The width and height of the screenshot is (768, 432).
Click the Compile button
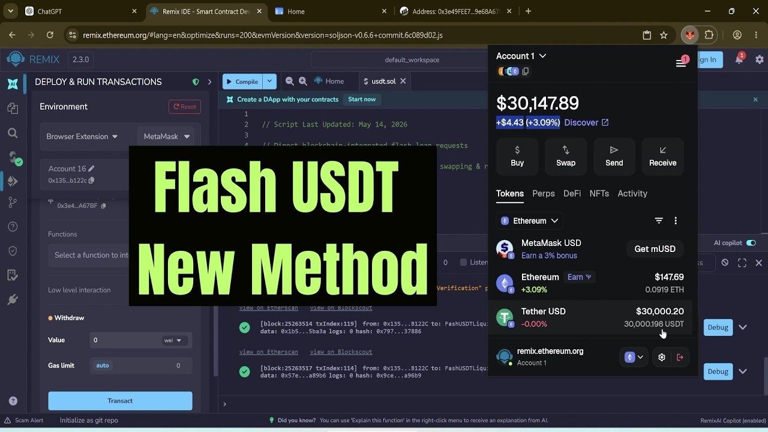point(243,81)
